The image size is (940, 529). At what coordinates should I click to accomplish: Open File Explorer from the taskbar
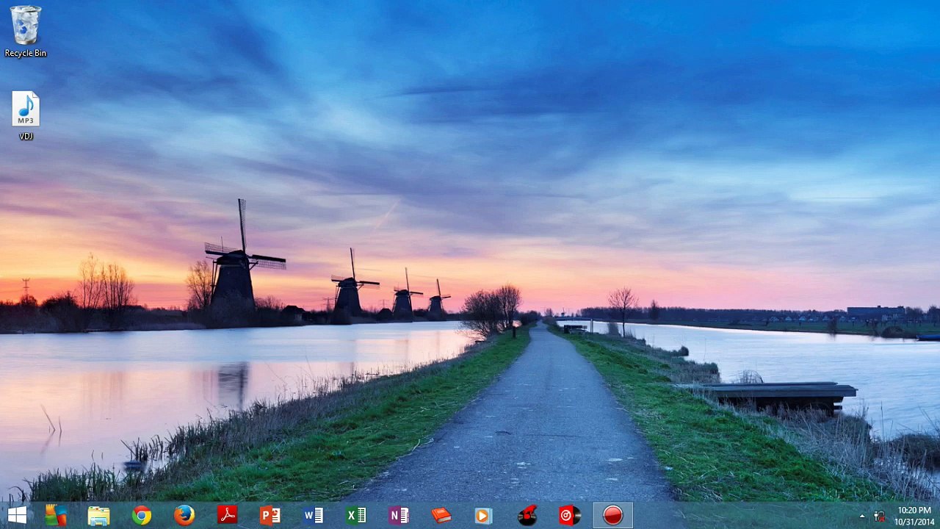coord(98,516)
